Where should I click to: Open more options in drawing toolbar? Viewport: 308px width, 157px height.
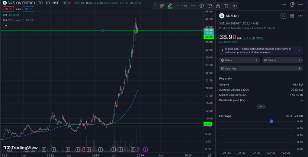pyautogui.click(x=235, y=6)
